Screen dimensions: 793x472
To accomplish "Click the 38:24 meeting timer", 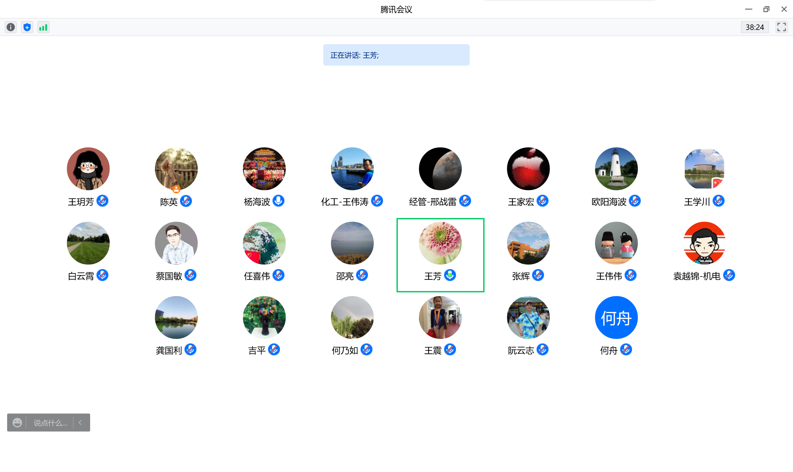I will coord(755,27).
